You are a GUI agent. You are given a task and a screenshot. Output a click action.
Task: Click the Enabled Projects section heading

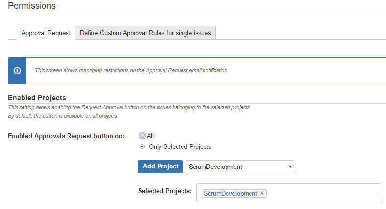37,98
